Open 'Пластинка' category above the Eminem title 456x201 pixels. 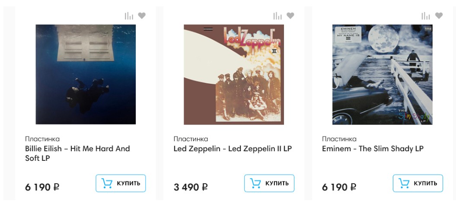[x=339, y=139]
